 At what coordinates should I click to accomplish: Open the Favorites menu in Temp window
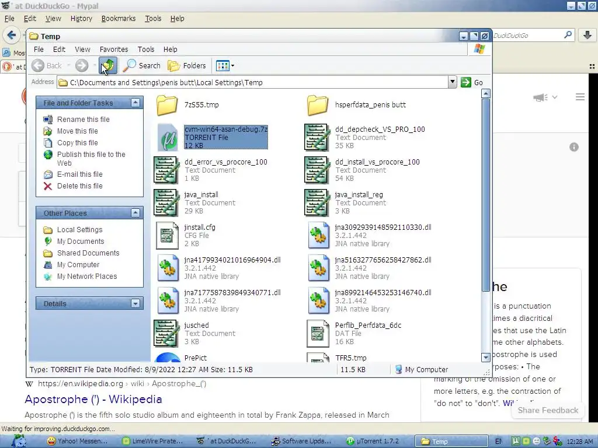click(x=114, y=49)
